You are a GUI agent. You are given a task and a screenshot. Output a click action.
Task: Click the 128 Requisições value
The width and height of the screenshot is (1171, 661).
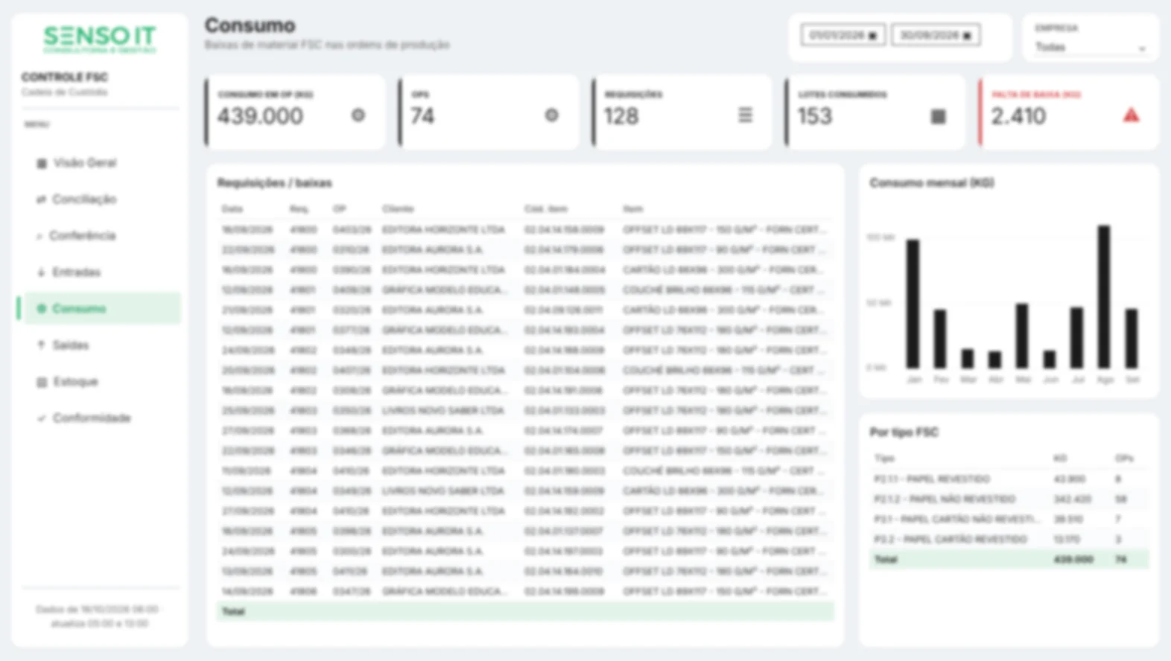point(621,116)
